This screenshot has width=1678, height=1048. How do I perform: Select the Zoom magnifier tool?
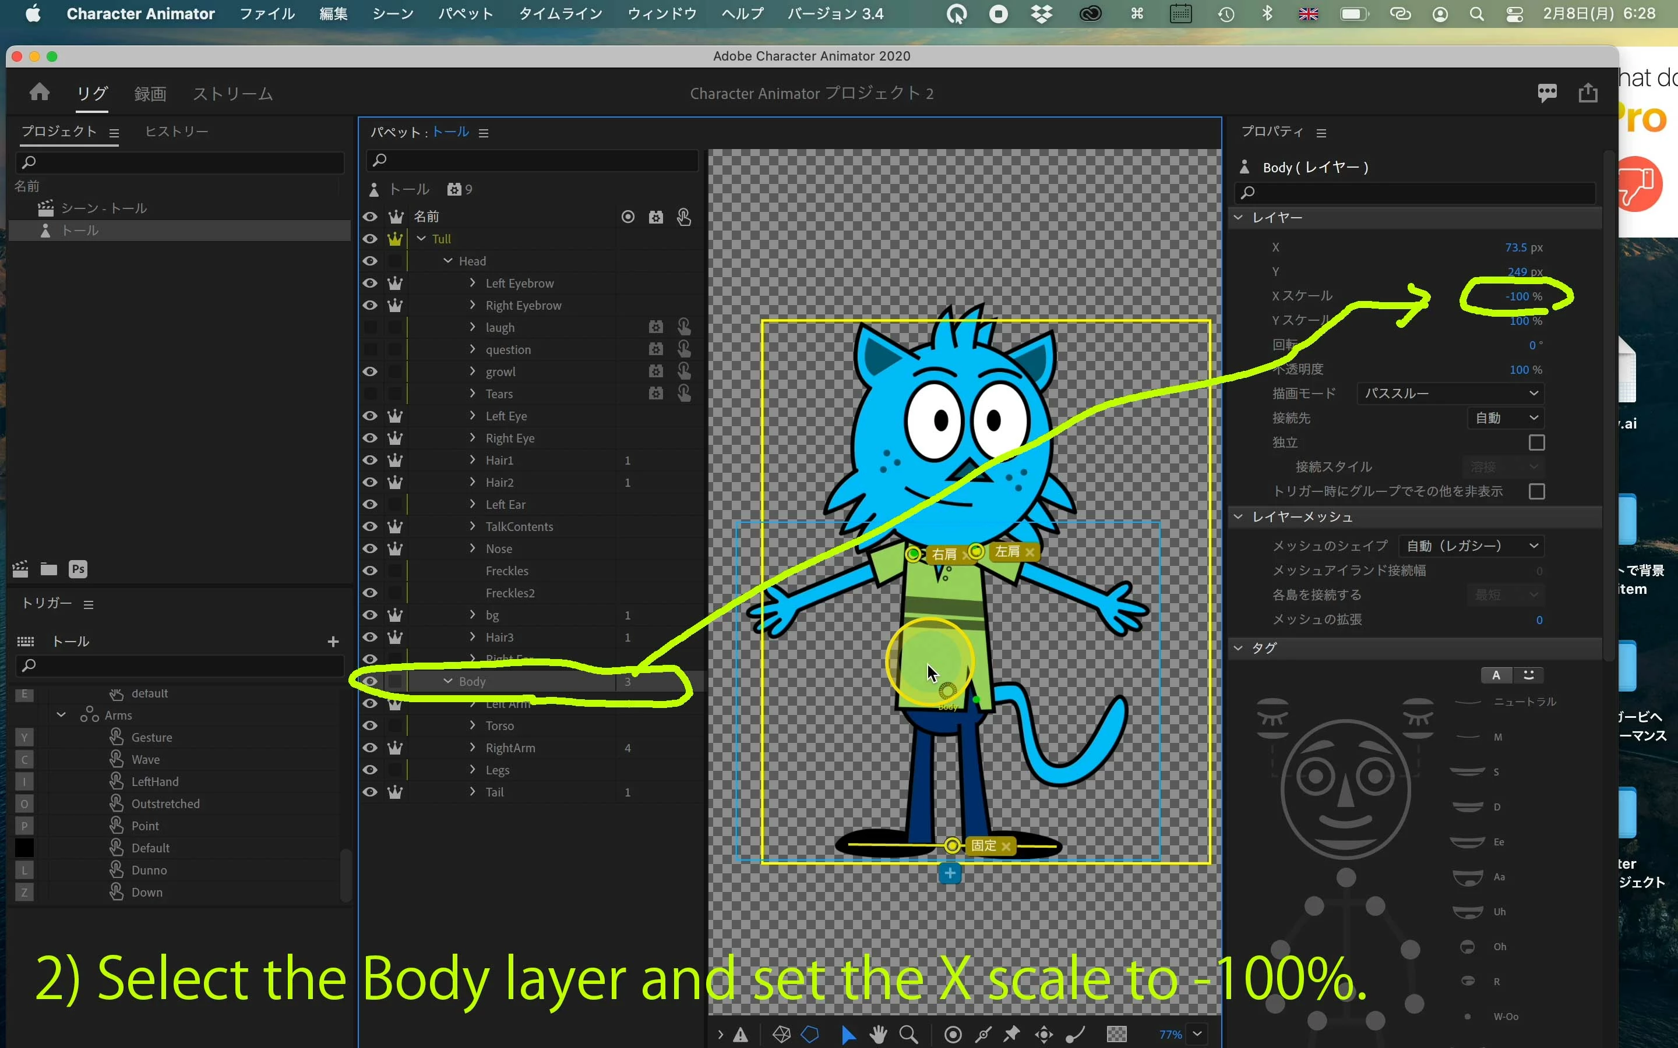point(908,1034)
